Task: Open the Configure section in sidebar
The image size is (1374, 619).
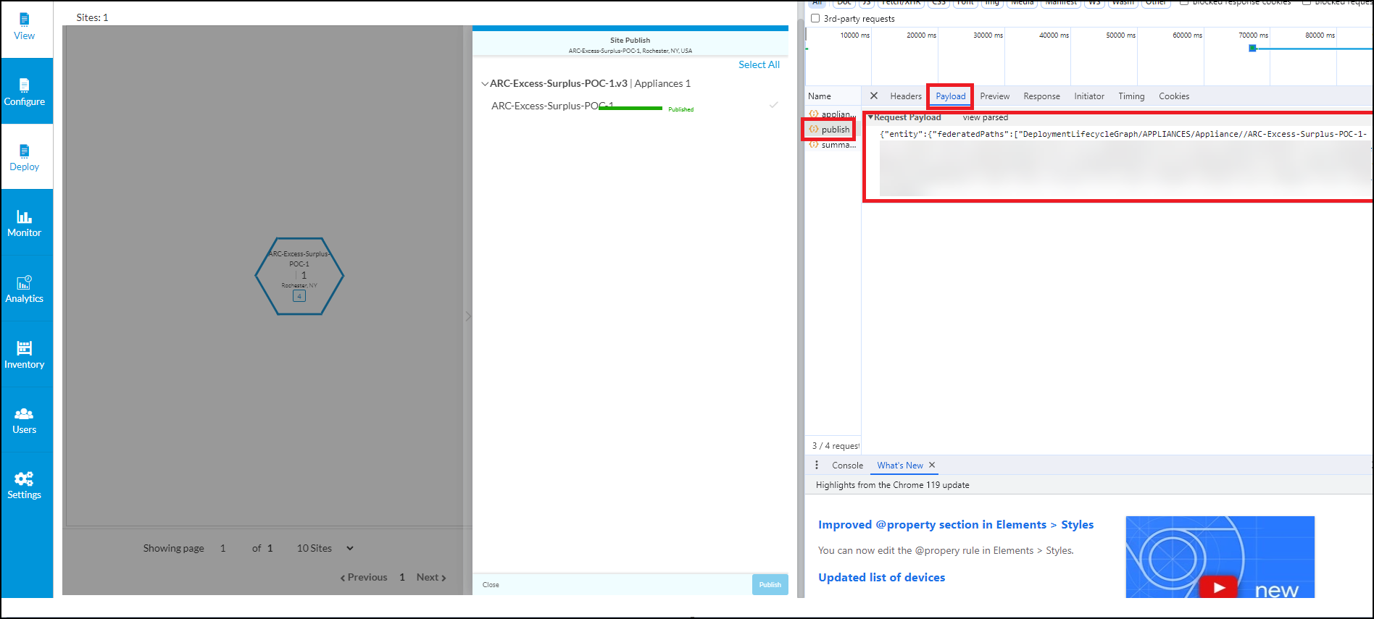Action: pos(25,92)
